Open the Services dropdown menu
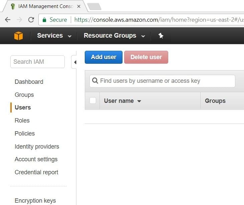244x205 pixels. (54, 36)
